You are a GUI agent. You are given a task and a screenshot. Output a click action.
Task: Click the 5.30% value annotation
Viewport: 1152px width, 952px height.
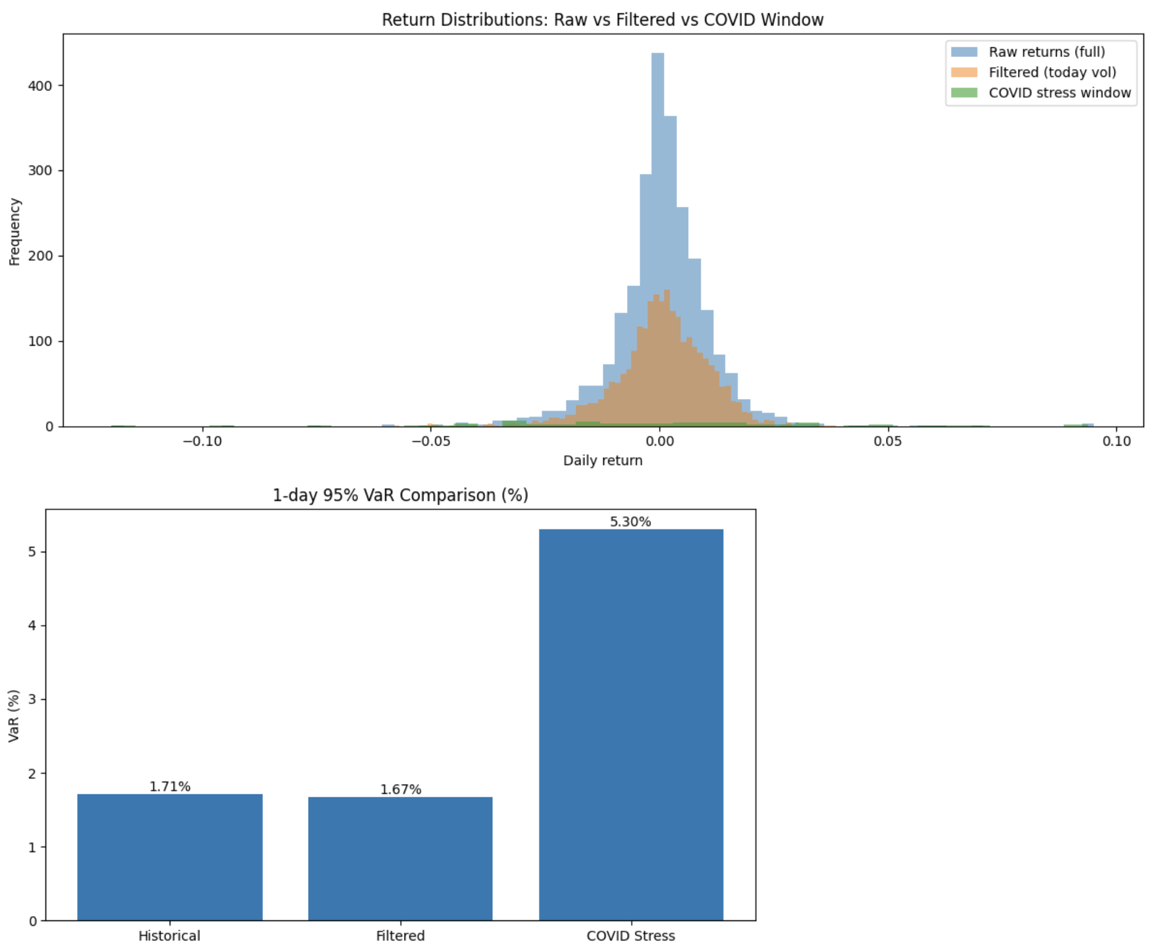(x=631, y=519)
